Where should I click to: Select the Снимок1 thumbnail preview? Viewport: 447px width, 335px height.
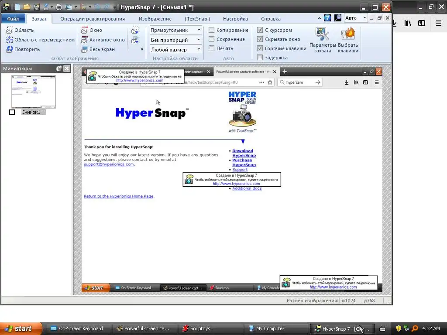point(33,92)
